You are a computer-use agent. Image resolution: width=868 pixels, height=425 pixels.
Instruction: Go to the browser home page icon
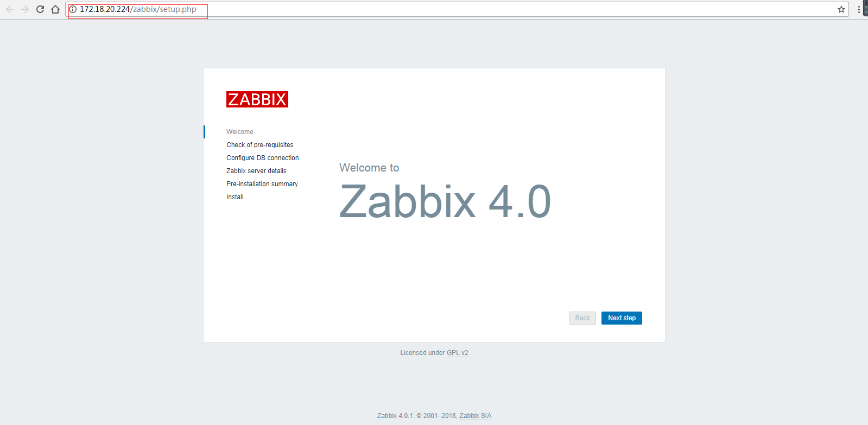[55, 9]
